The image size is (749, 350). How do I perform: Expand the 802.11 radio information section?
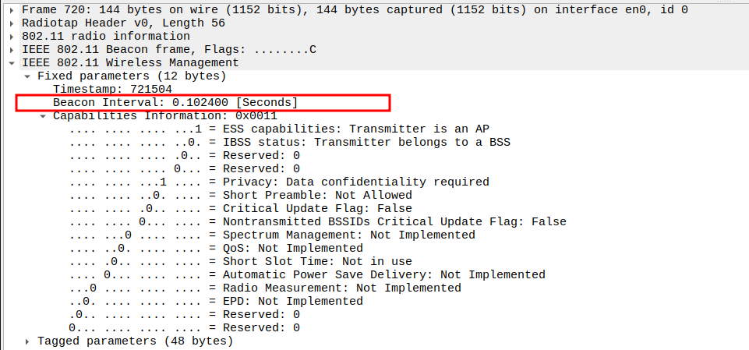13,37
